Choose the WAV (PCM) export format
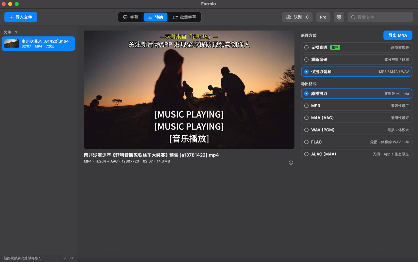This screenshot has height=262, width=418. click(x=357, y=130)
